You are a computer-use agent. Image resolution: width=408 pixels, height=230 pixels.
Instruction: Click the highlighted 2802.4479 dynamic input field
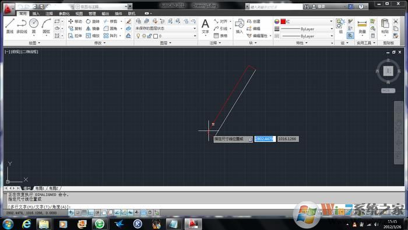tap(265, 139)
